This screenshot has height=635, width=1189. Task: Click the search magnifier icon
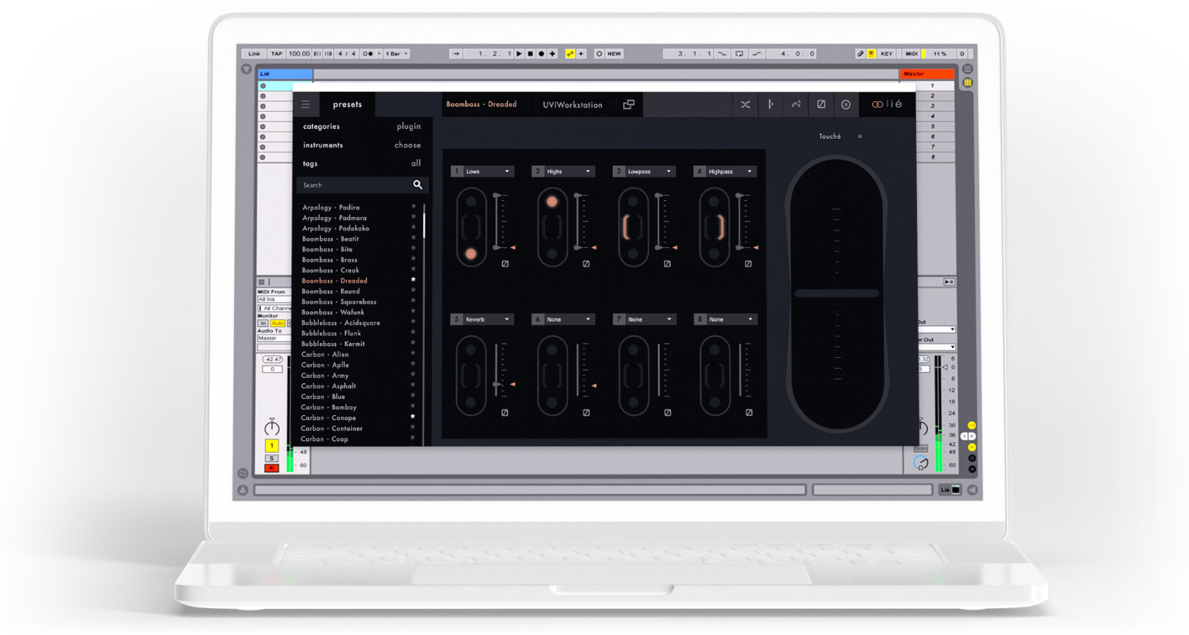pyautogui.click(x=417, y=185)
